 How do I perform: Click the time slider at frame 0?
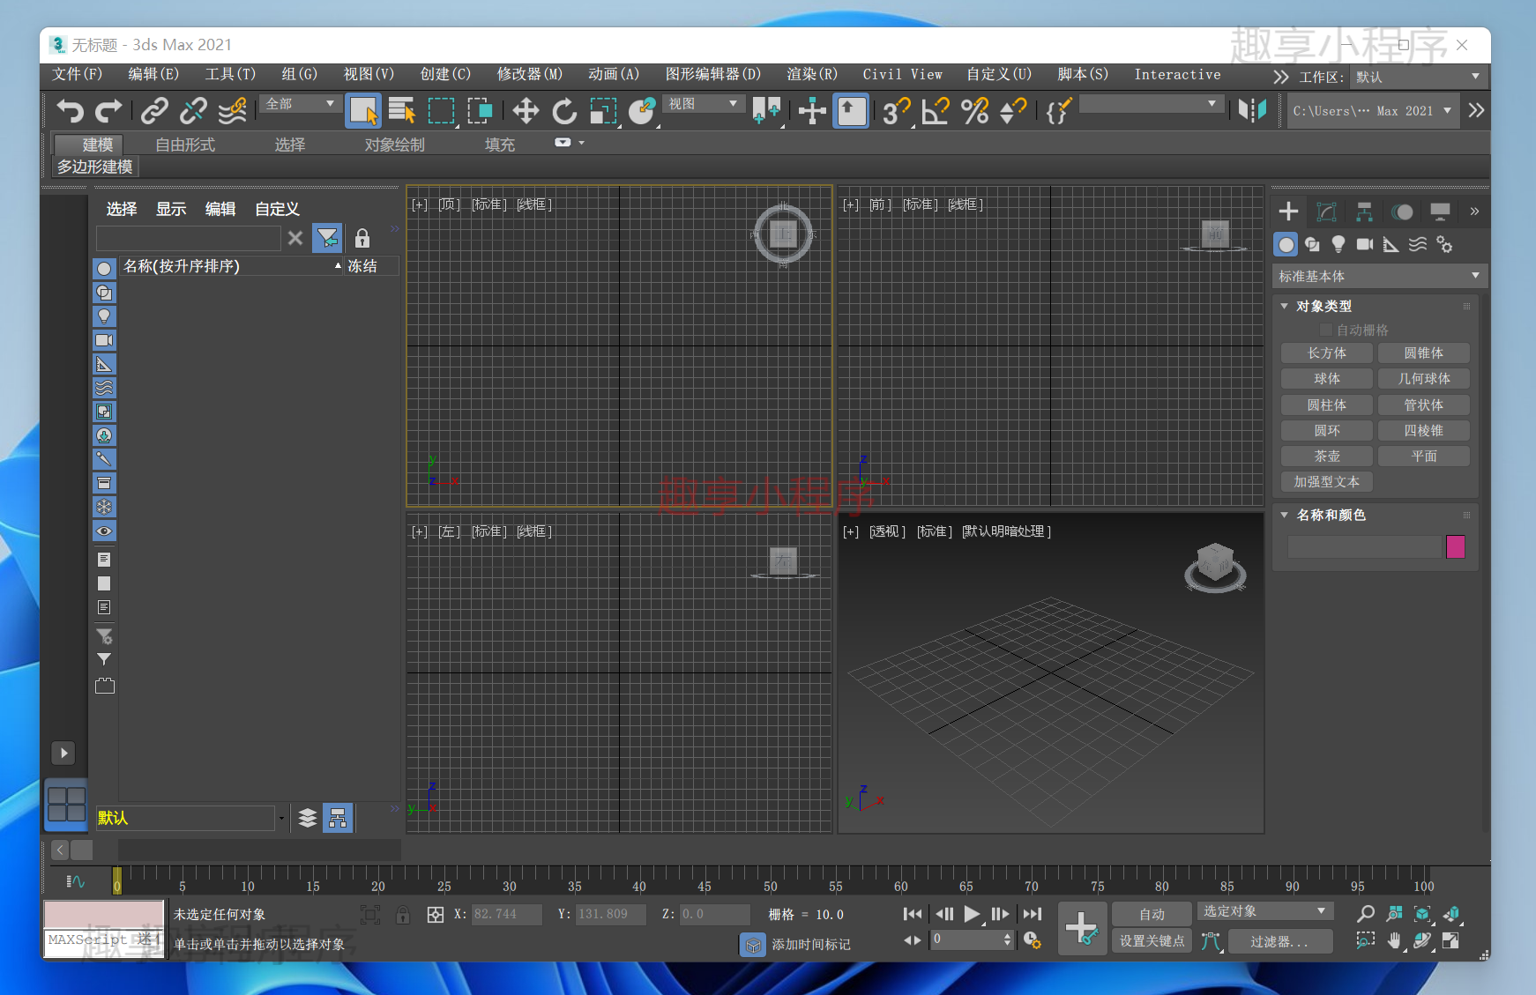pos(116,881)
